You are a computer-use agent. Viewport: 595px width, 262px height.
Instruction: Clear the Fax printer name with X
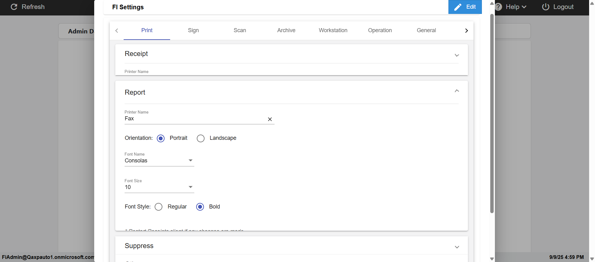click(x=270, y=119)
